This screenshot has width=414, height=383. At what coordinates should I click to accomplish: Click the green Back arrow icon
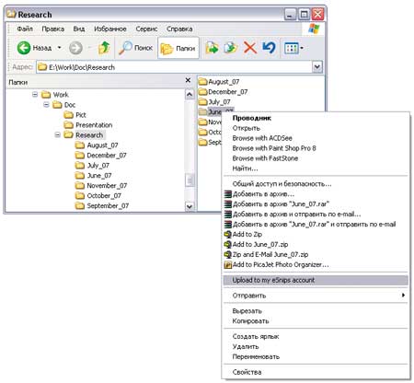pos(24,48)
